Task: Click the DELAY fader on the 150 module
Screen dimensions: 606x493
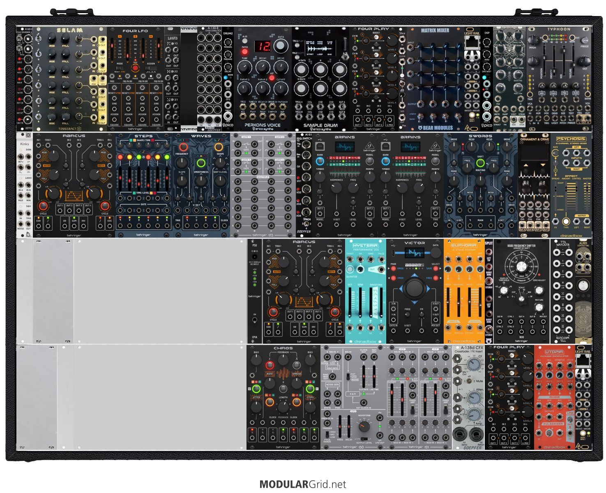Action: tap(350, 426)
